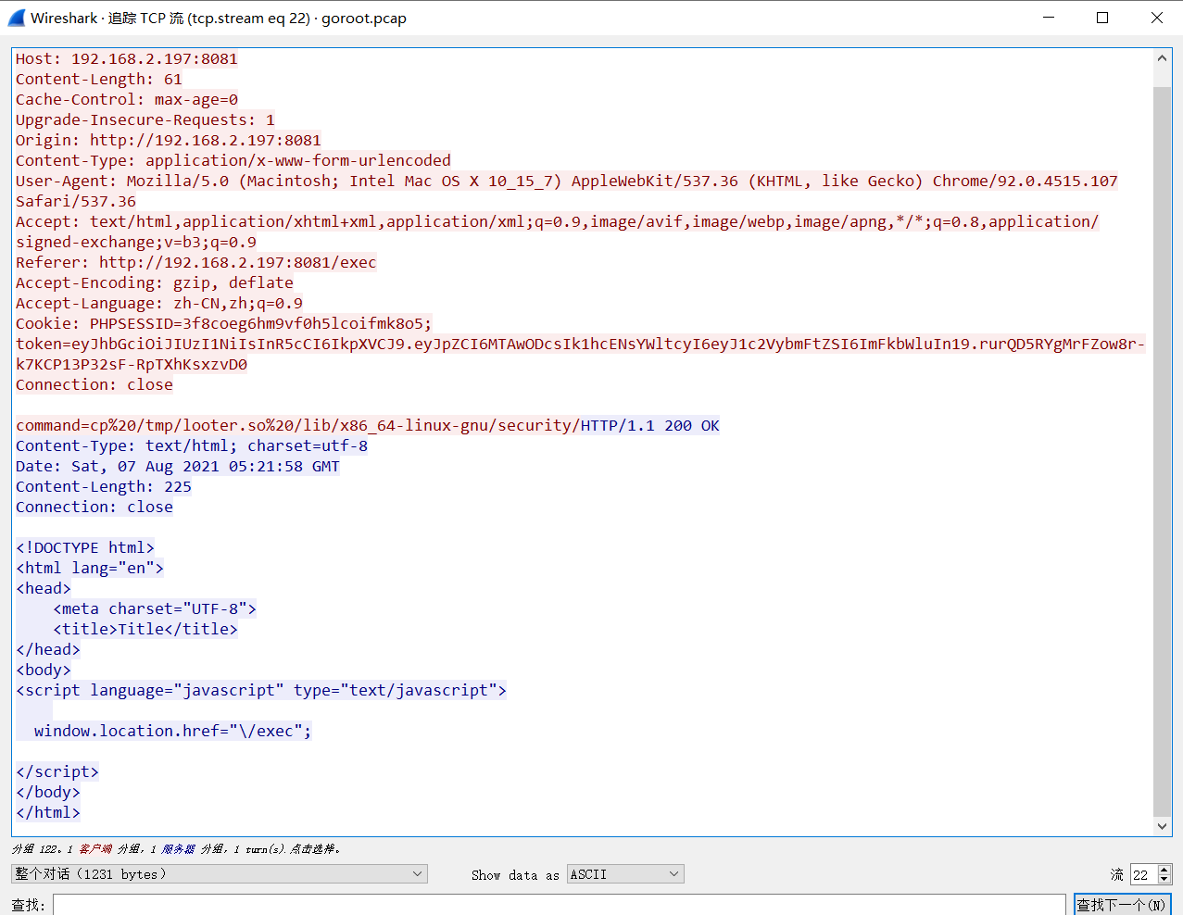This screenshot has width=1183, height=915.
Task: Maximize the Wireshark stream window
Action: coord(1102,18)
